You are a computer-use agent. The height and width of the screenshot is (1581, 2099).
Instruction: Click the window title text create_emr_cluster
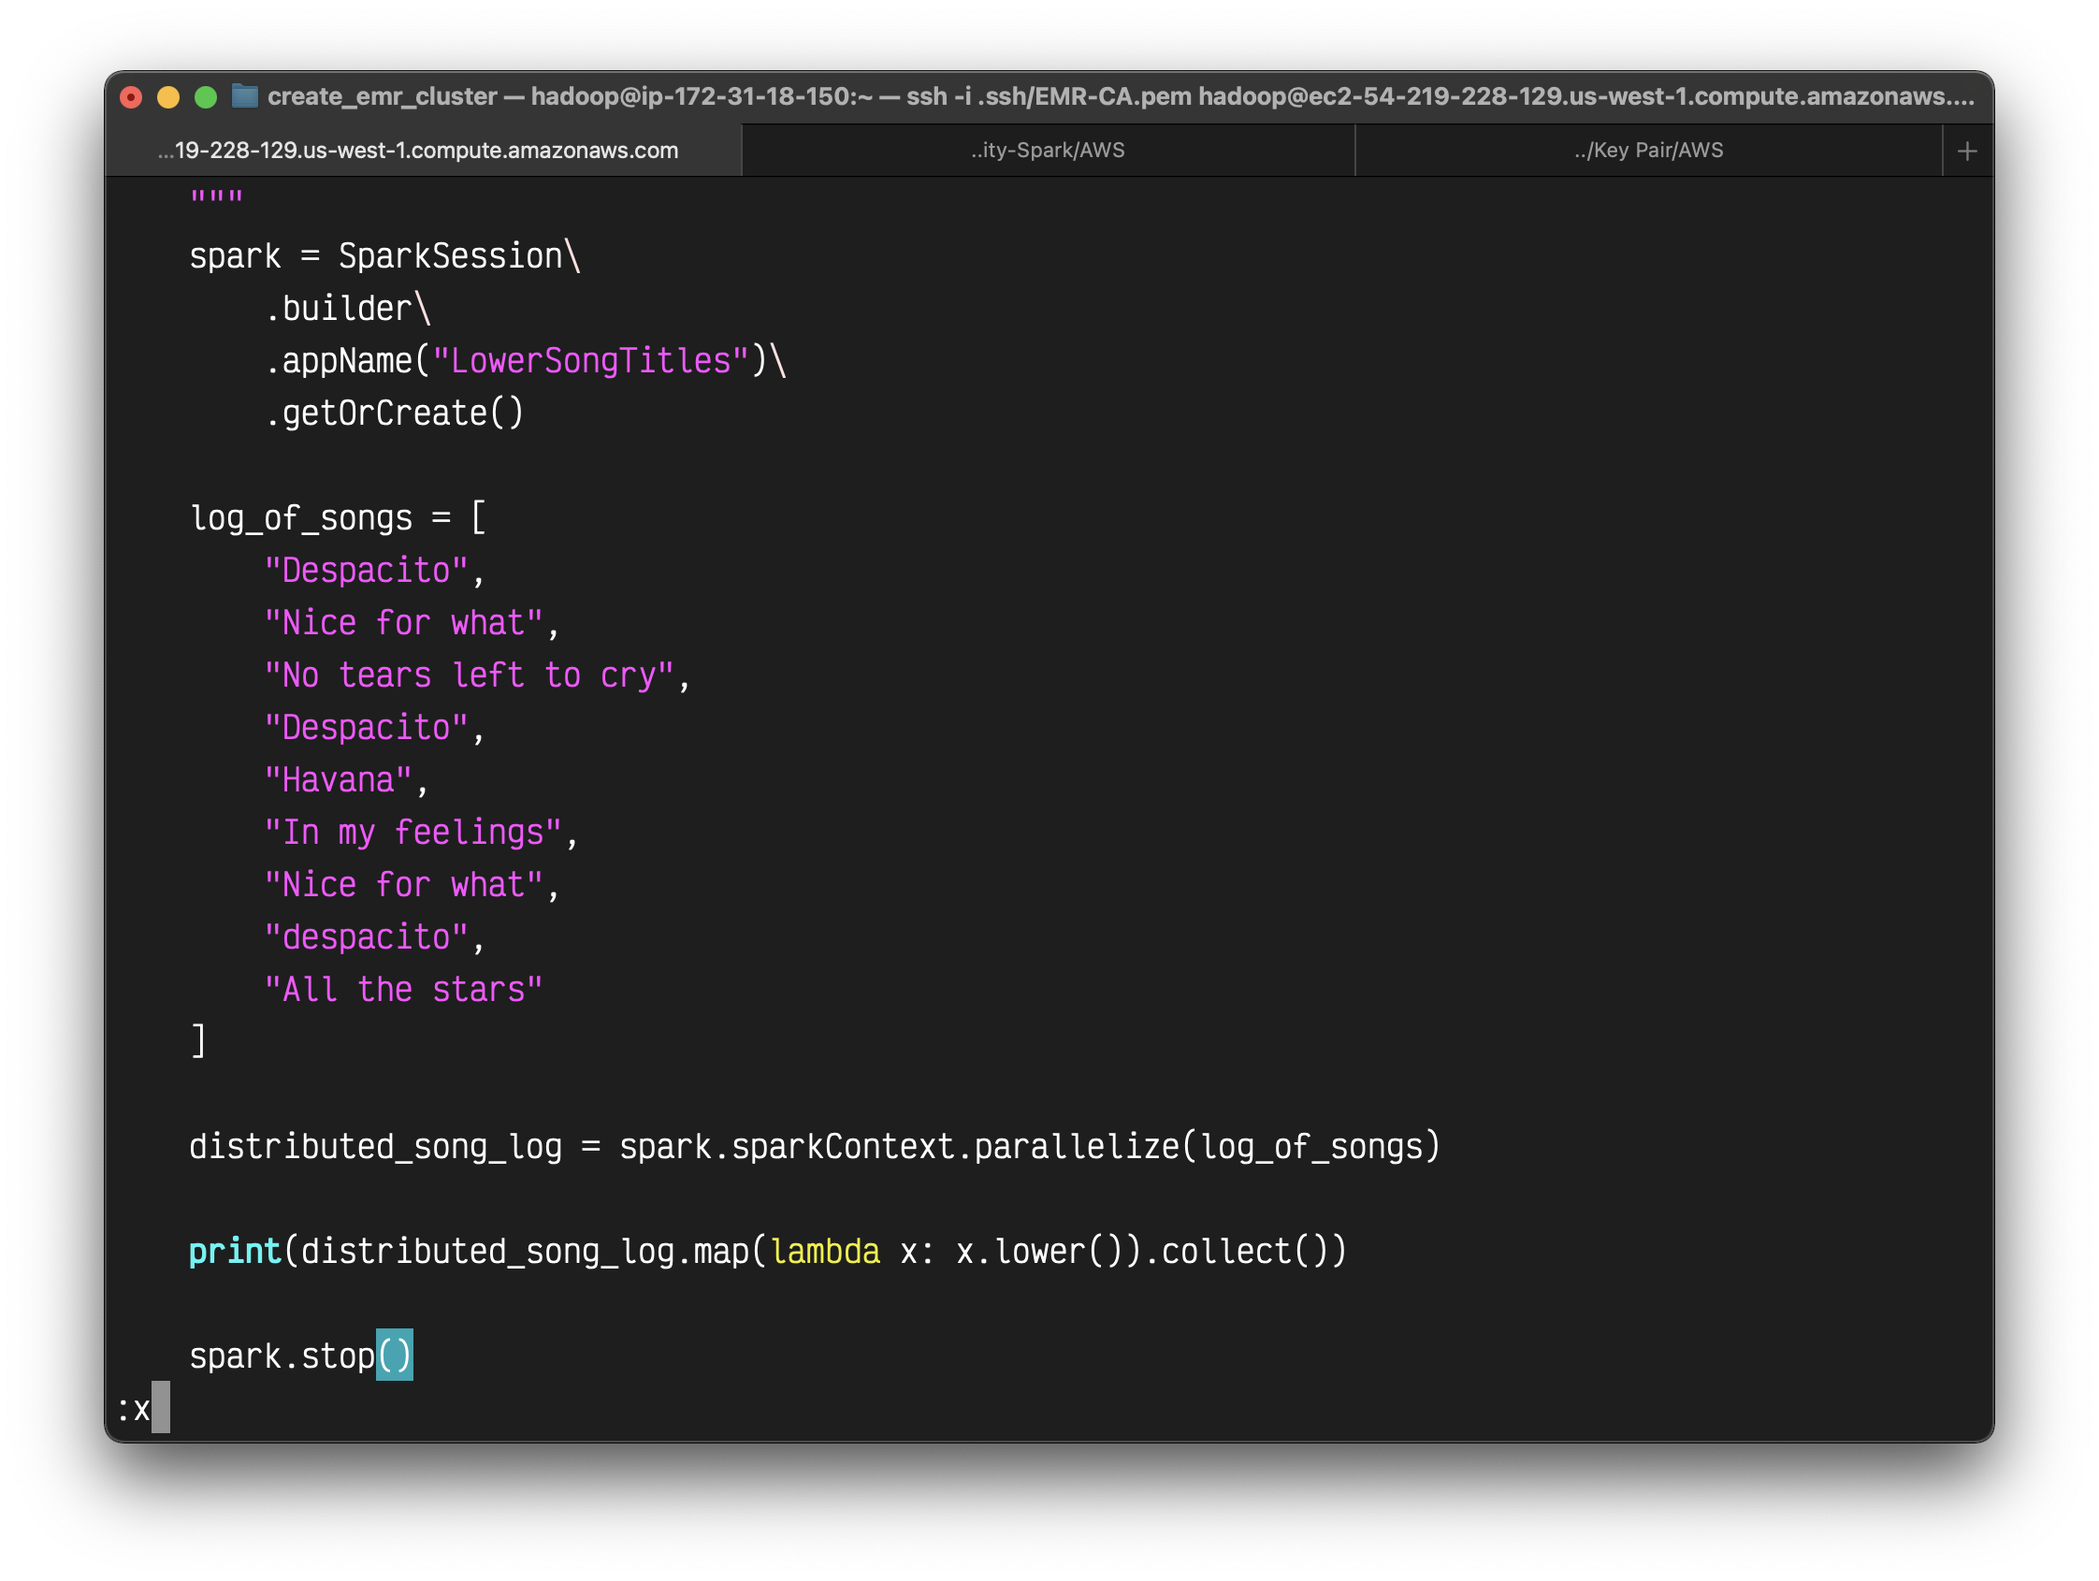tap(382, 95)
